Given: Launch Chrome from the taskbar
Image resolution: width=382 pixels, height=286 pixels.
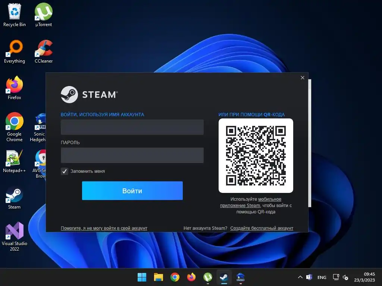Looking at the screenshot, I should click(175, 277).
